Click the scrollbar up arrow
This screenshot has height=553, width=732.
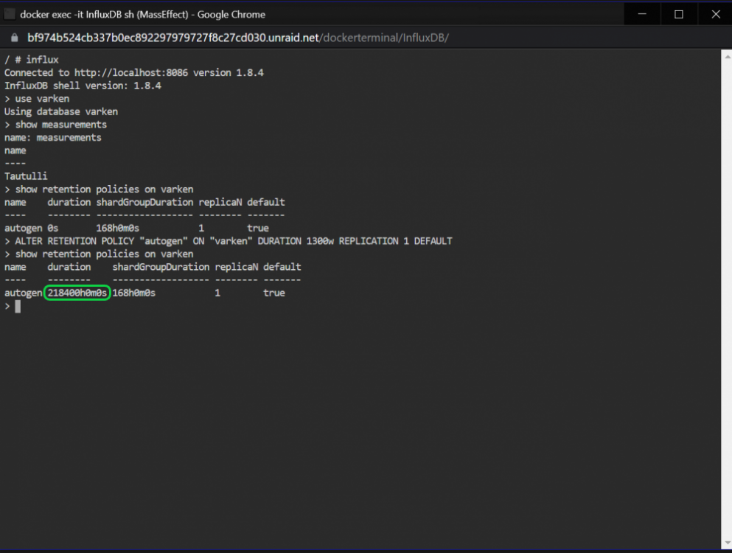[x=727, y=57]
